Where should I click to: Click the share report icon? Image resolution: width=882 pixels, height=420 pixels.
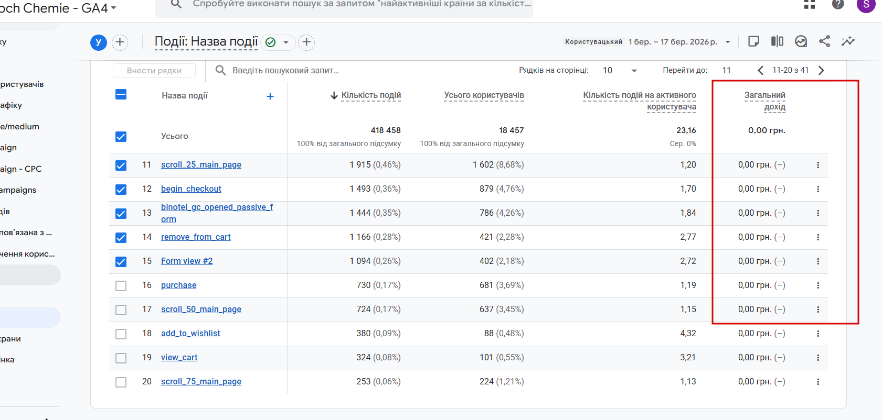(x=824, y=41)
